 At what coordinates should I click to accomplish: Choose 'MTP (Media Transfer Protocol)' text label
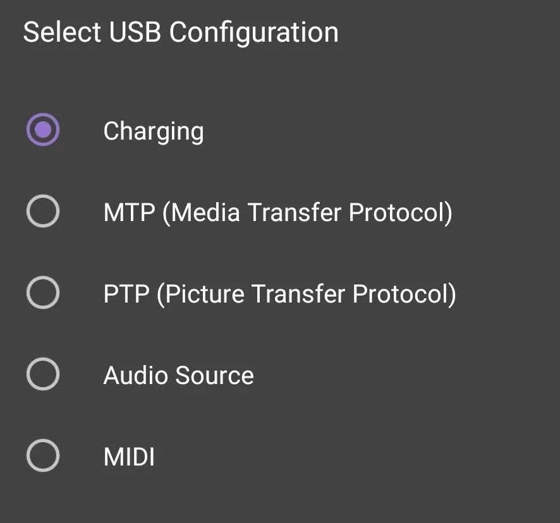click(x=278, y=213)
